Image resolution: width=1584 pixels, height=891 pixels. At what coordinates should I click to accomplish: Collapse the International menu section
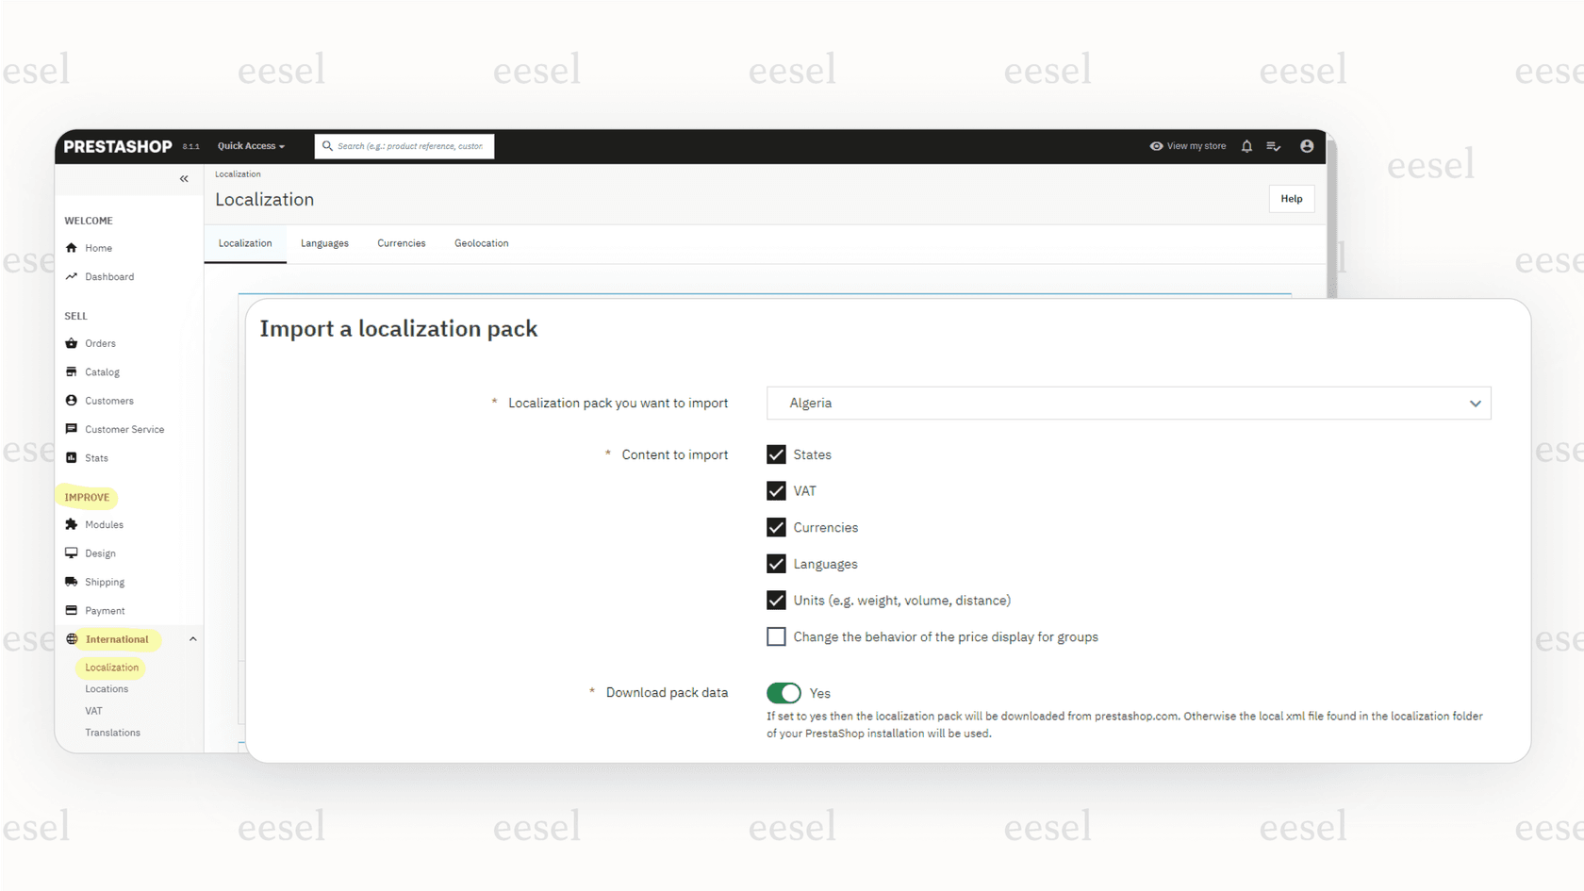pyautogui.click(x=193, y=638)
